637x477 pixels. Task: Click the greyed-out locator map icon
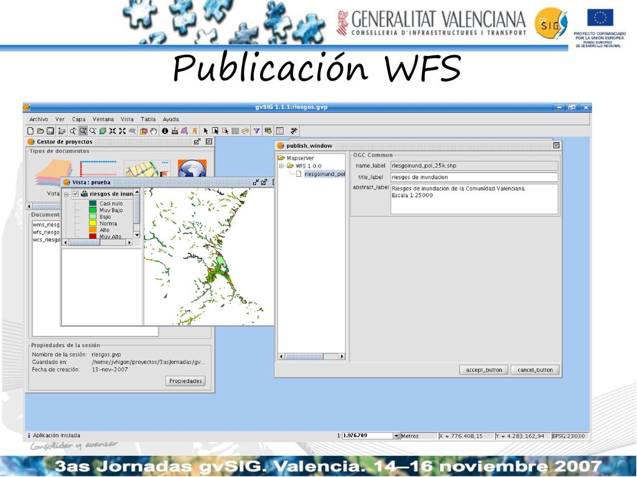133,131
